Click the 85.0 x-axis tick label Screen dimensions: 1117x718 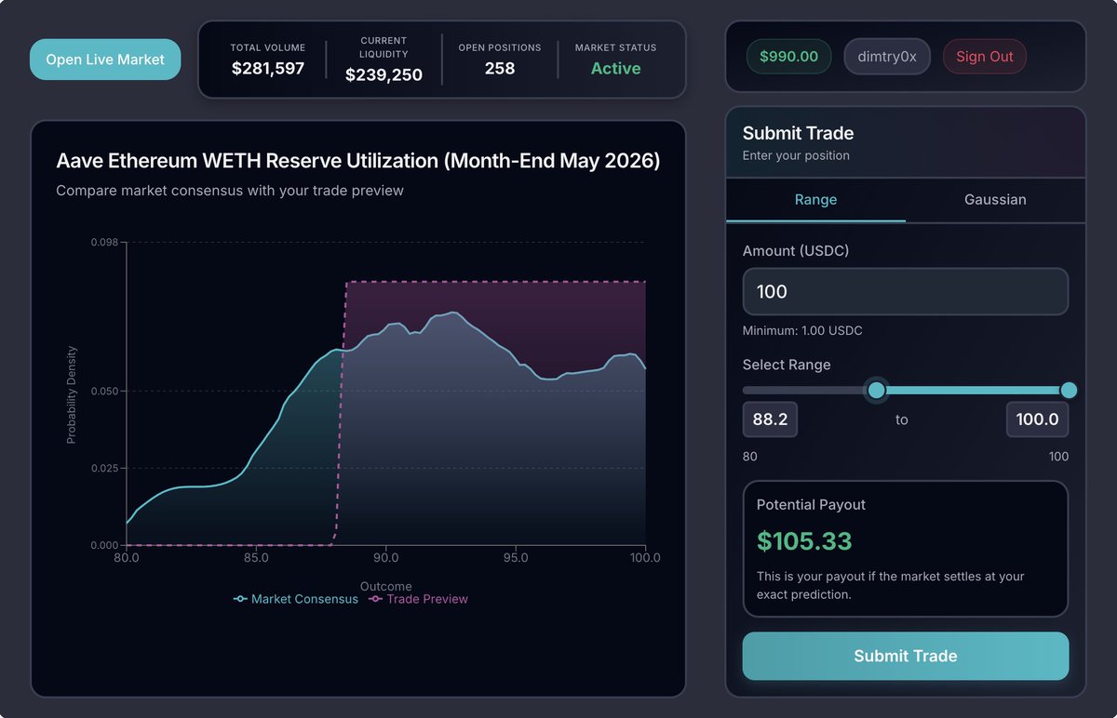point(256,558)
